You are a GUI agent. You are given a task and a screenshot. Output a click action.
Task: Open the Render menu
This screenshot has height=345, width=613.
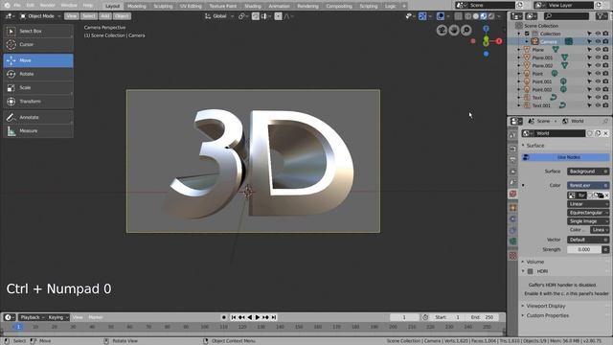pyautogui.click(x=47, y=6)
